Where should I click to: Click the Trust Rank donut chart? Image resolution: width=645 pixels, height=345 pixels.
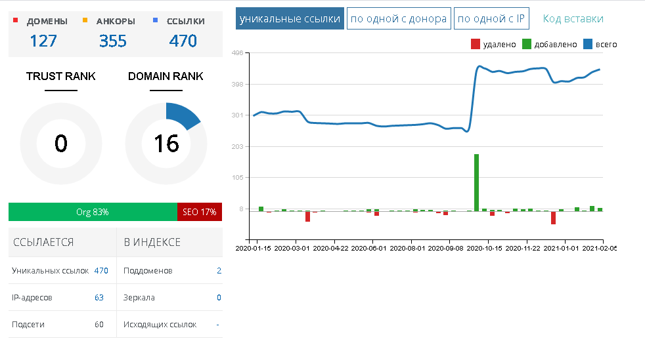[x=60, y=143]
